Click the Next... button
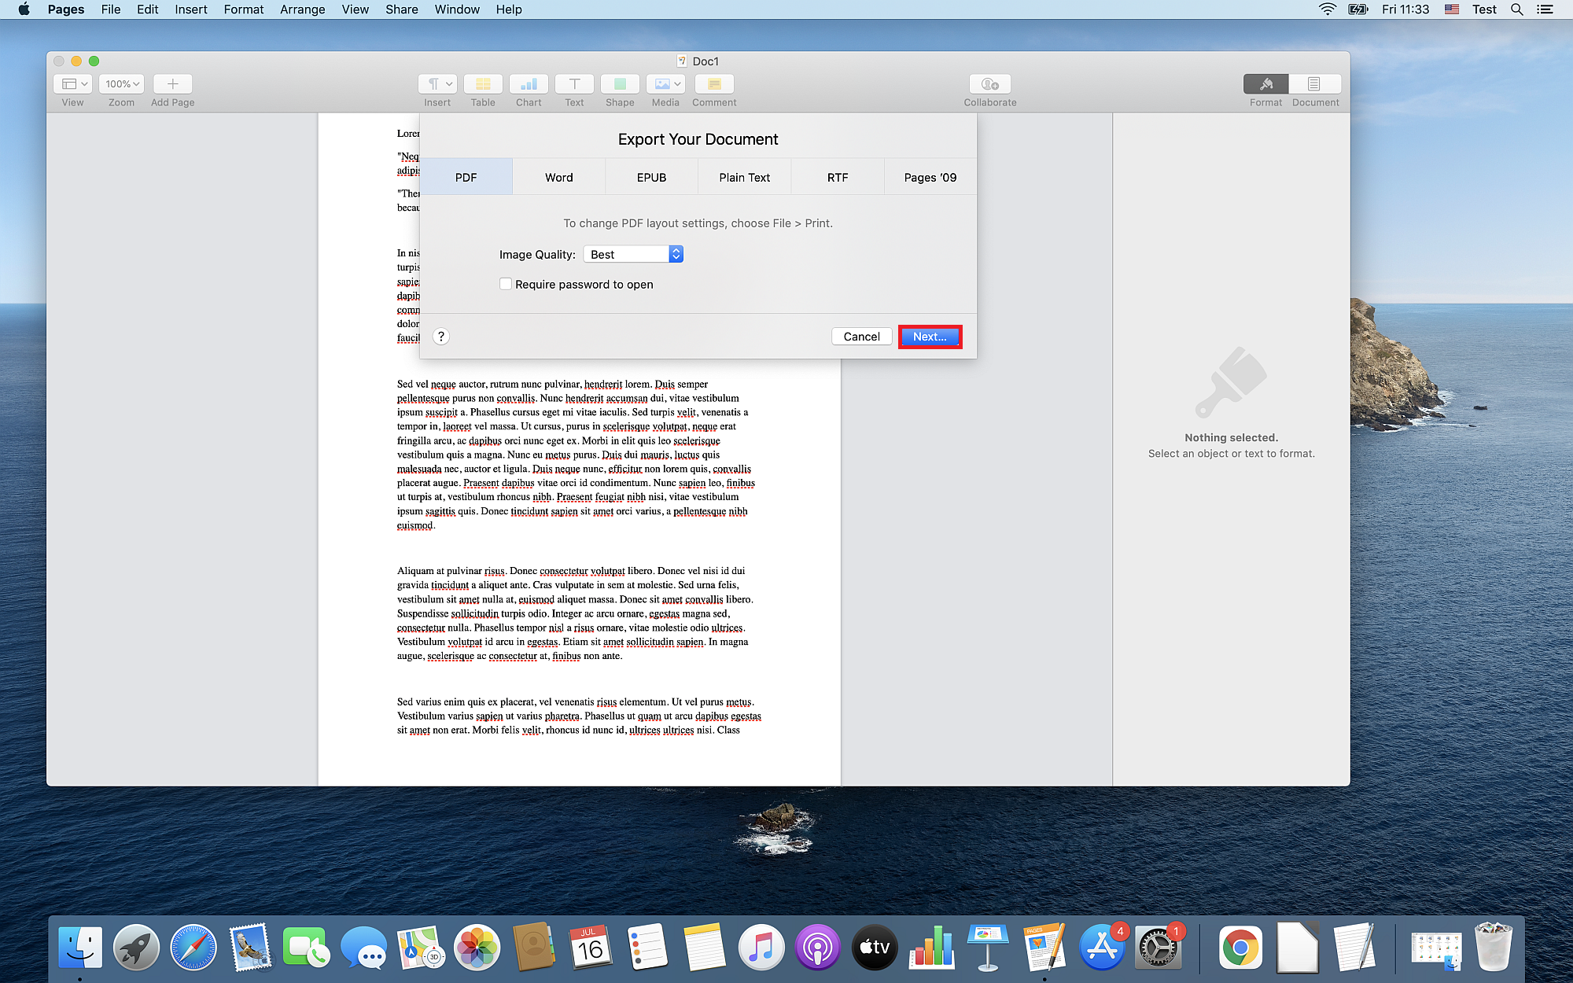The height and width of the screenshot is (983, 1573). tap(930, 337)
